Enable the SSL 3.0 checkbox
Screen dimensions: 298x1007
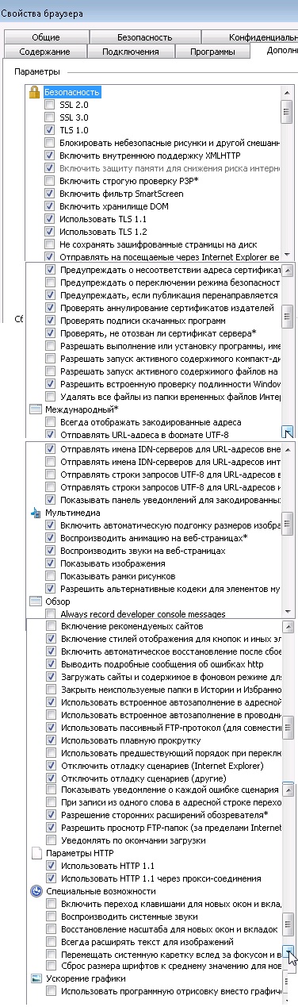tap(51, 117)
